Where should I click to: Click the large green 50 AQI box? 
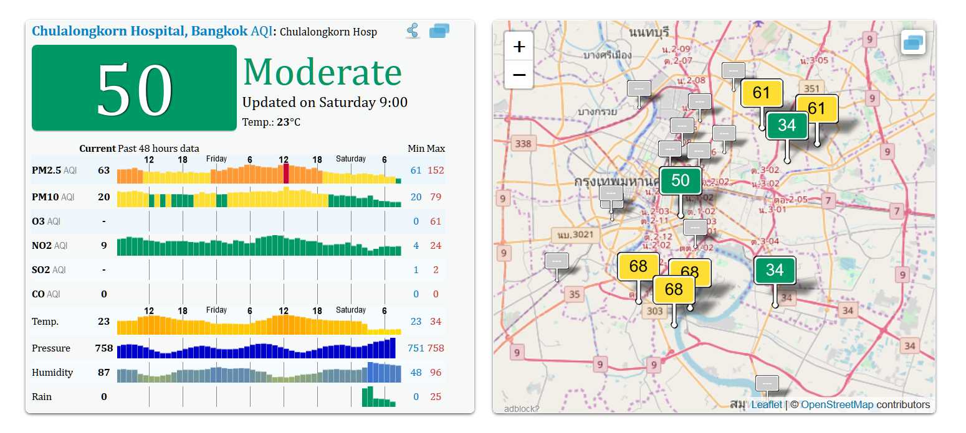click(134, 88)
